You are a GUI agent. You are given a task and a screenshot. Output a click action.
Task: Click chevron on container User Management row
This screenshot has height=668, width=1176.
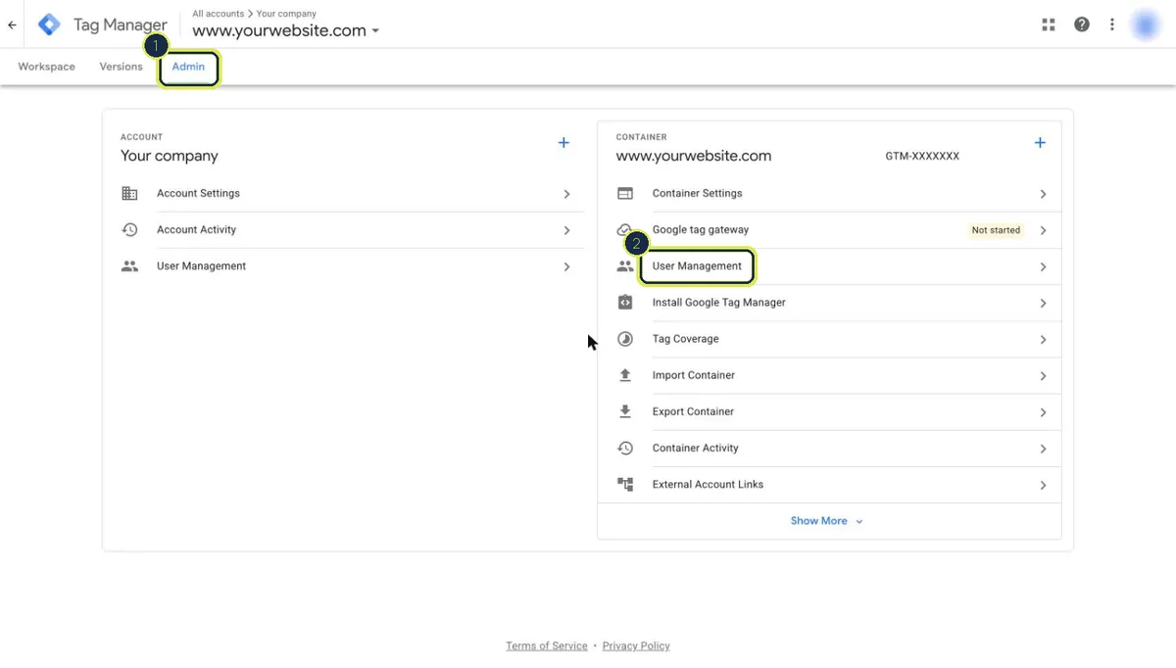pyautogui.click(x=1043, y=266)
